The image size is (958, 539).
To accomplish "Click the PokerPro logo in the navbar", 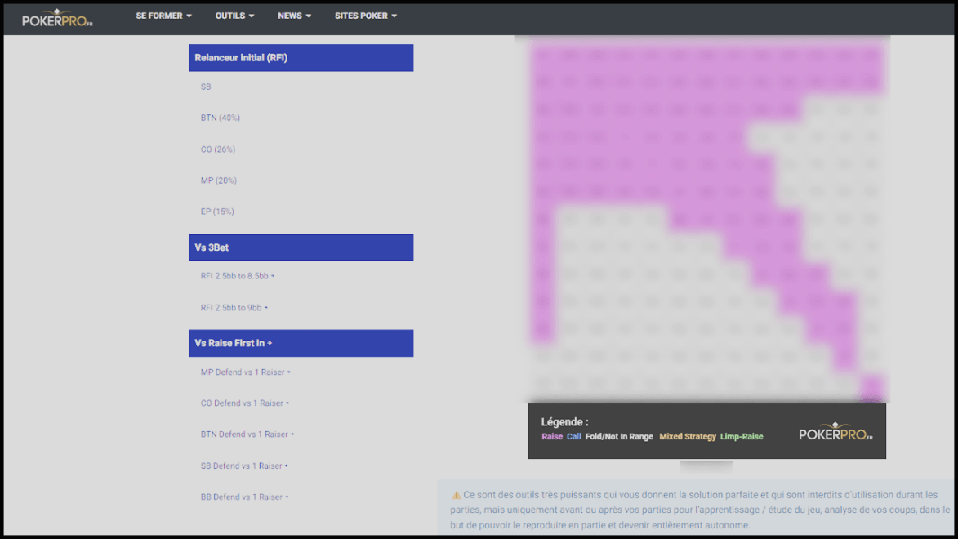I will coord(57,19).
